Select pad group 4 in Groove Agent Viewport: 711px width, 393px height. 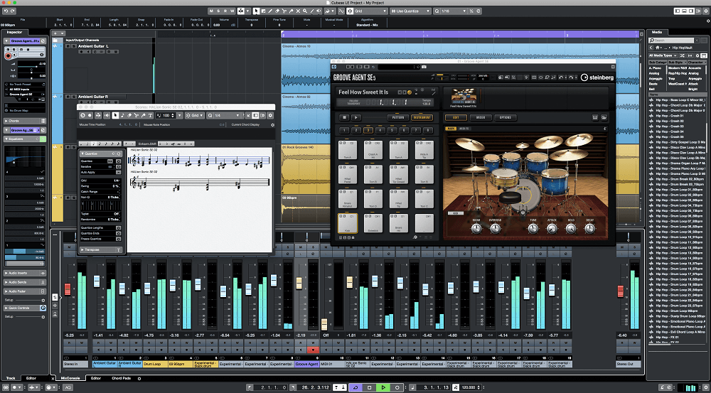380,131
